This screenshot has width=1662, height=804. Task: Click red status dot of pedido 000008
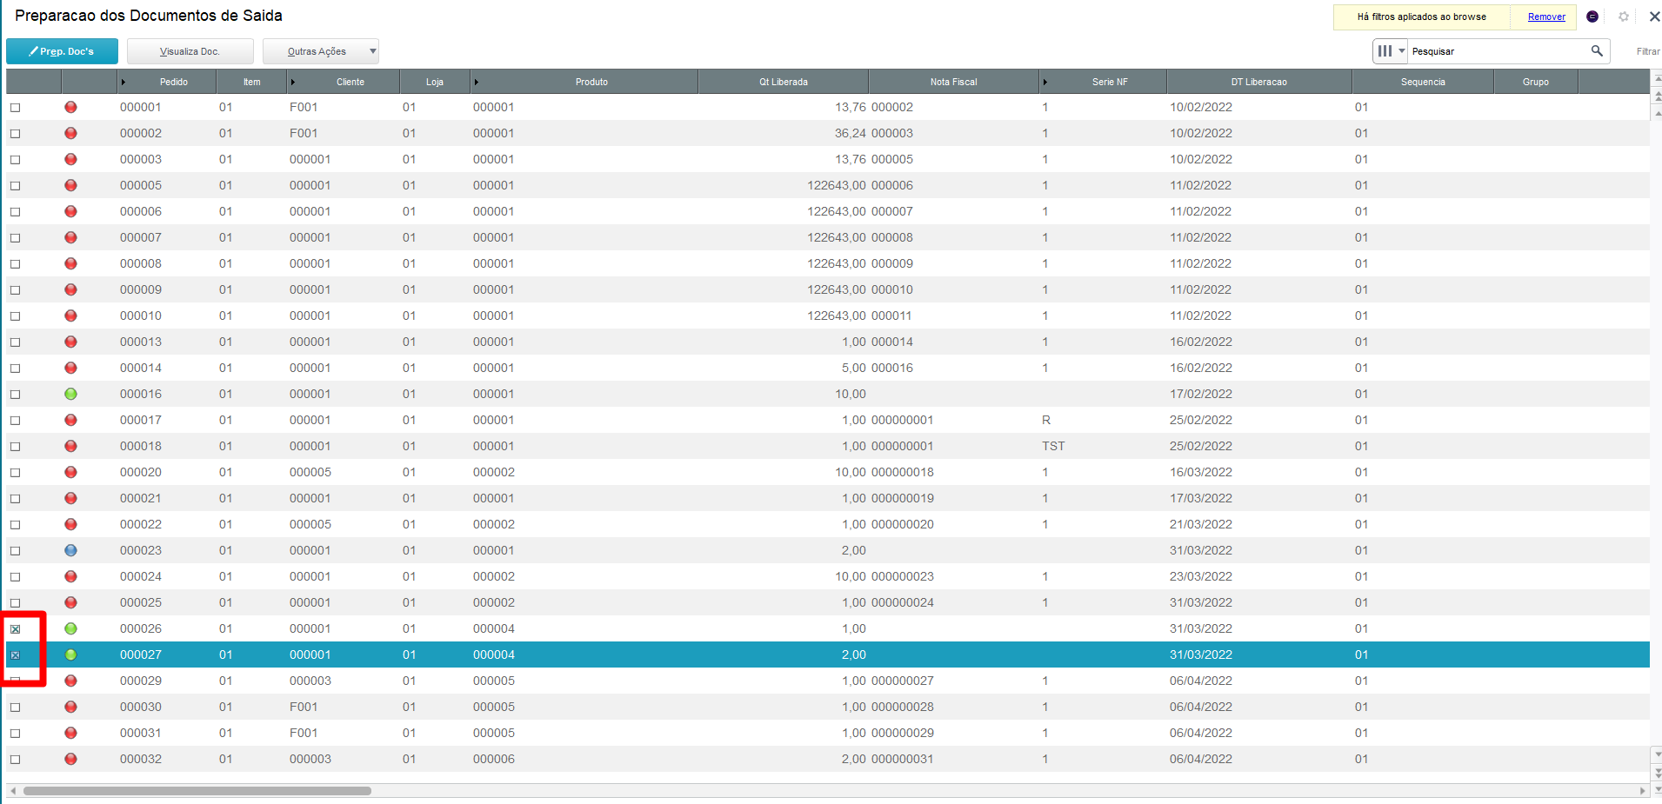(x=70, y=263)
